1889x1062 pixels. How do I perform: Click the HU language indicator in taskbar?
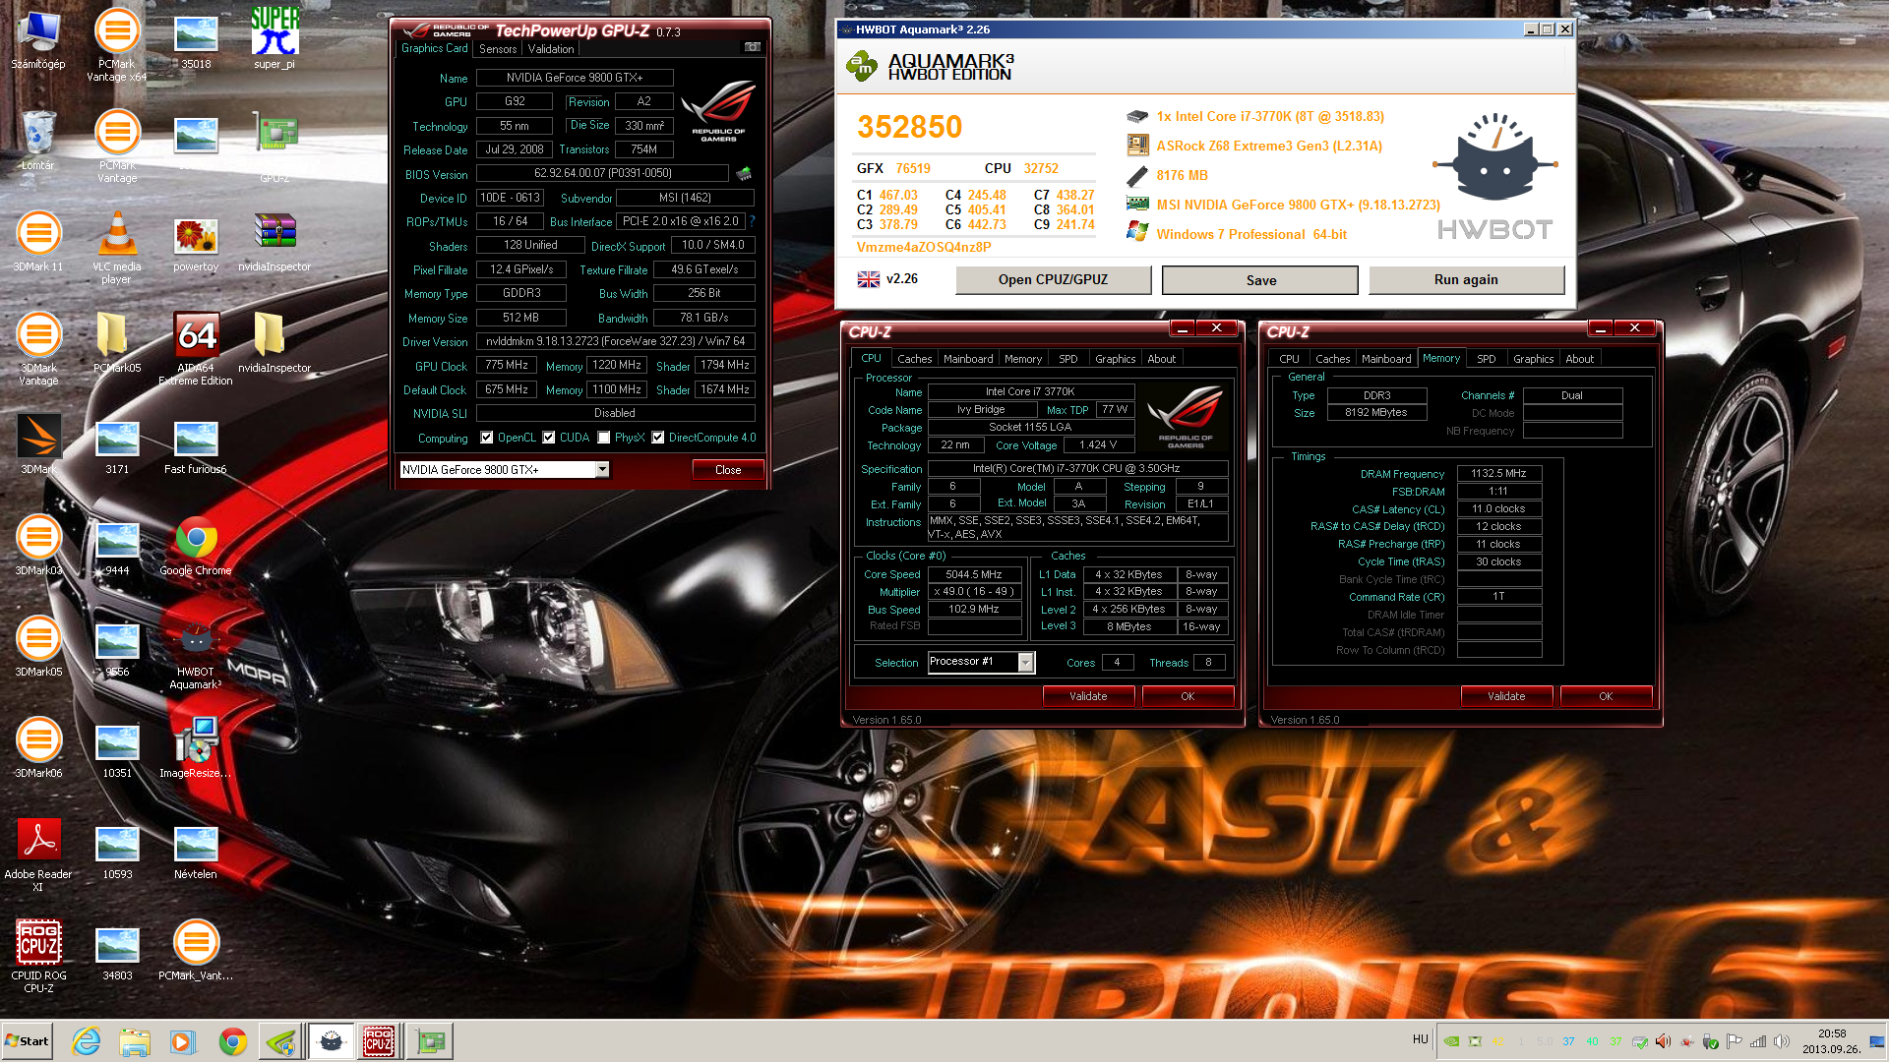[x=1420, y=1039]
